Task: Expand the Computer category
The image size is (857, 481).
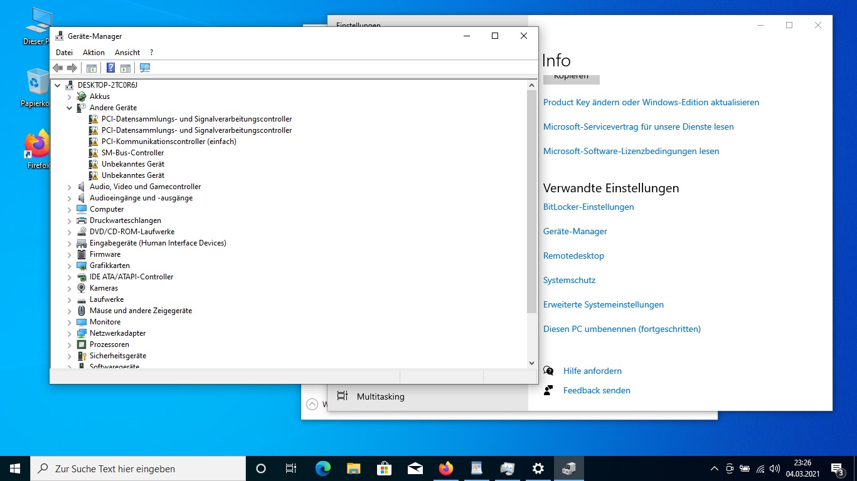Action: click(x=70, y=209)
